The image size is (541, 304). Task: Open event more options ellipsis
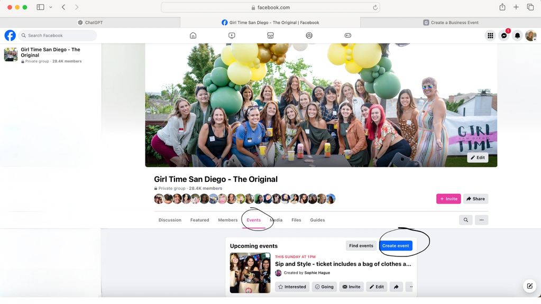pos(409,287)
